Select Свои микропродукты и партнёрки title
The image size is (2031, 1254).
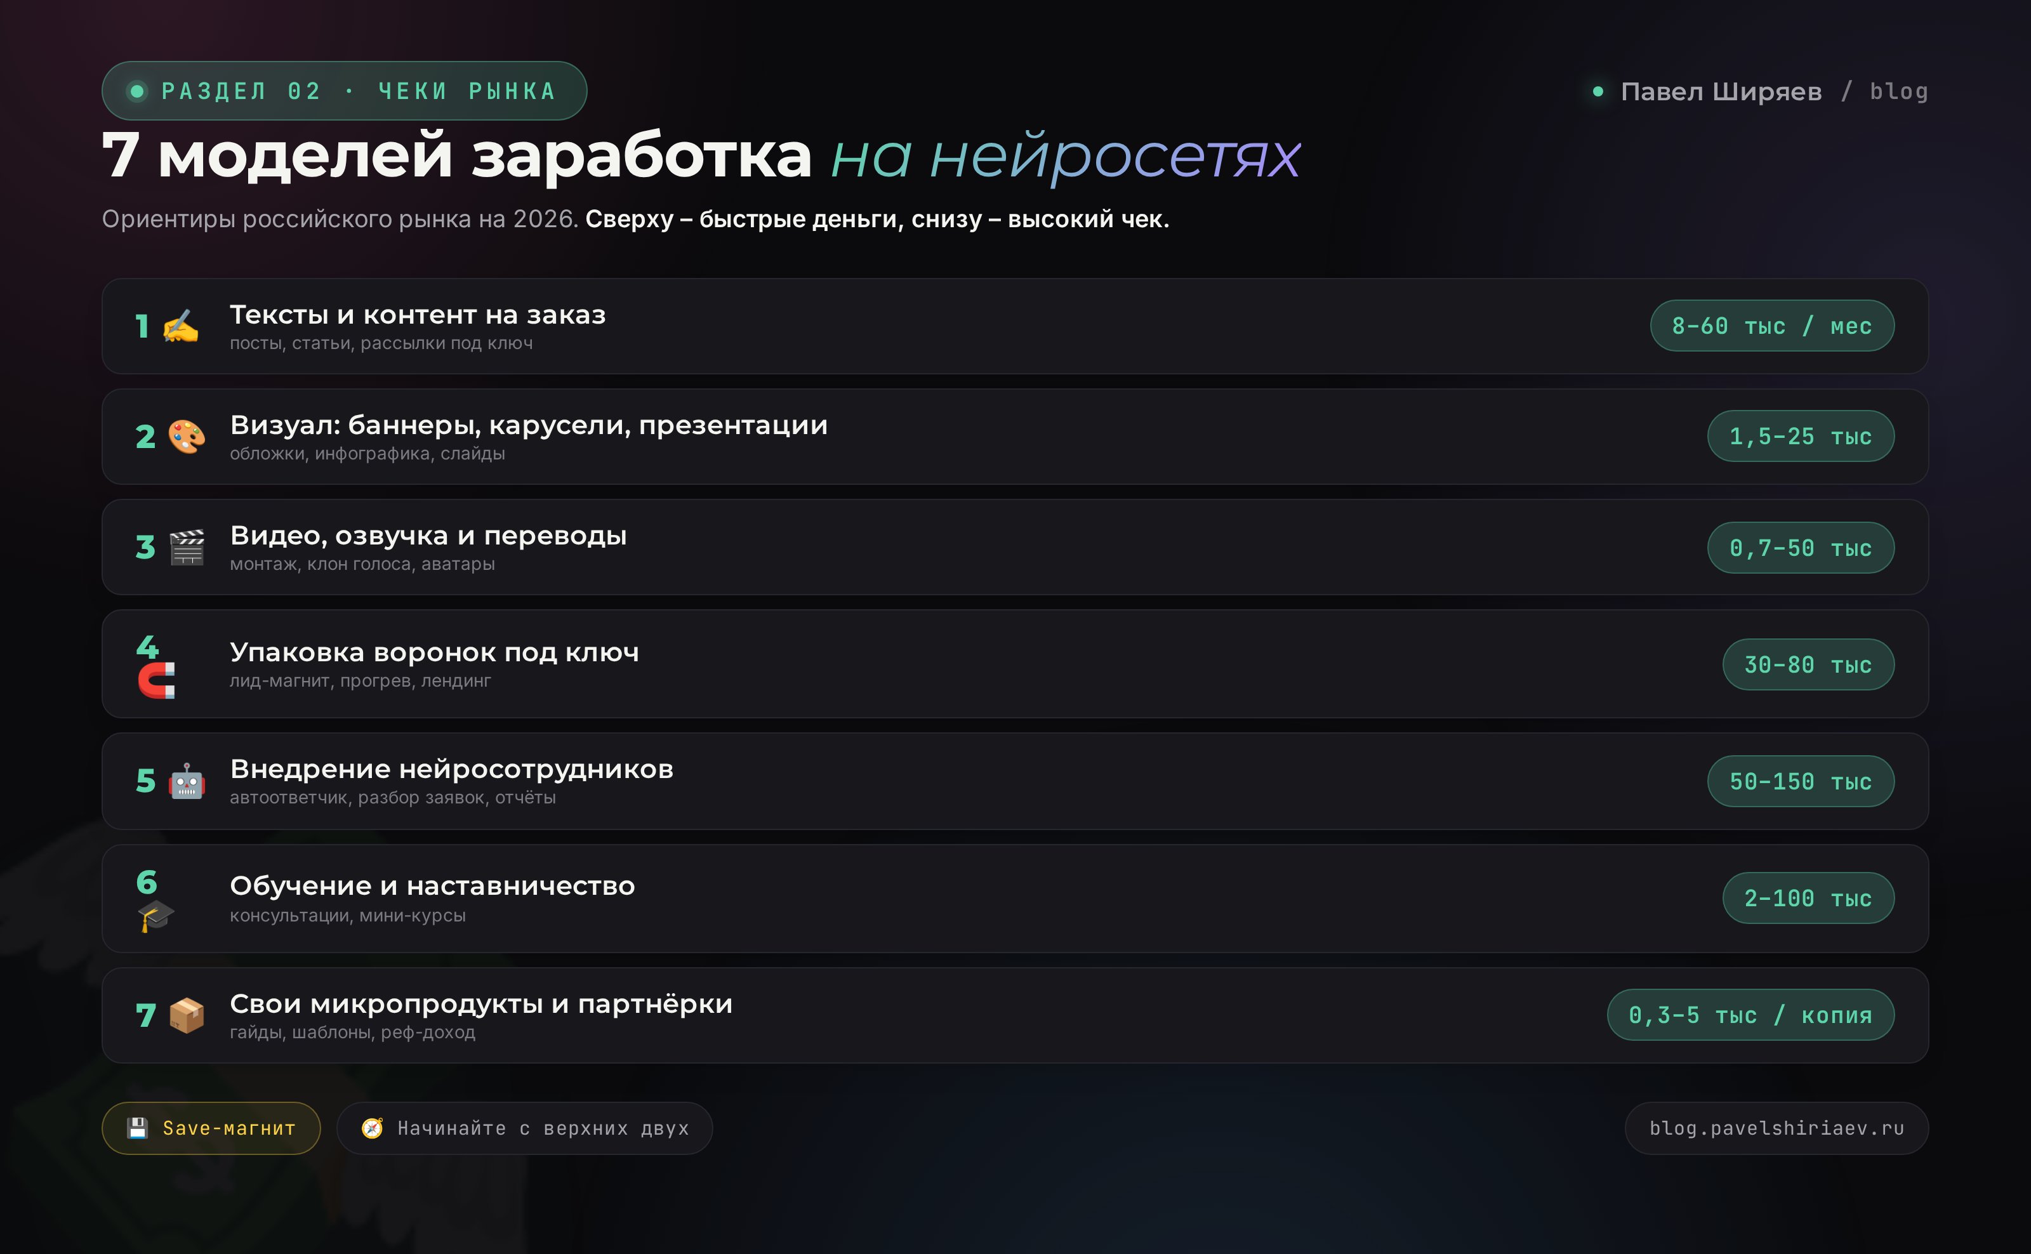pyautogui.click(x=481, y=1005)
